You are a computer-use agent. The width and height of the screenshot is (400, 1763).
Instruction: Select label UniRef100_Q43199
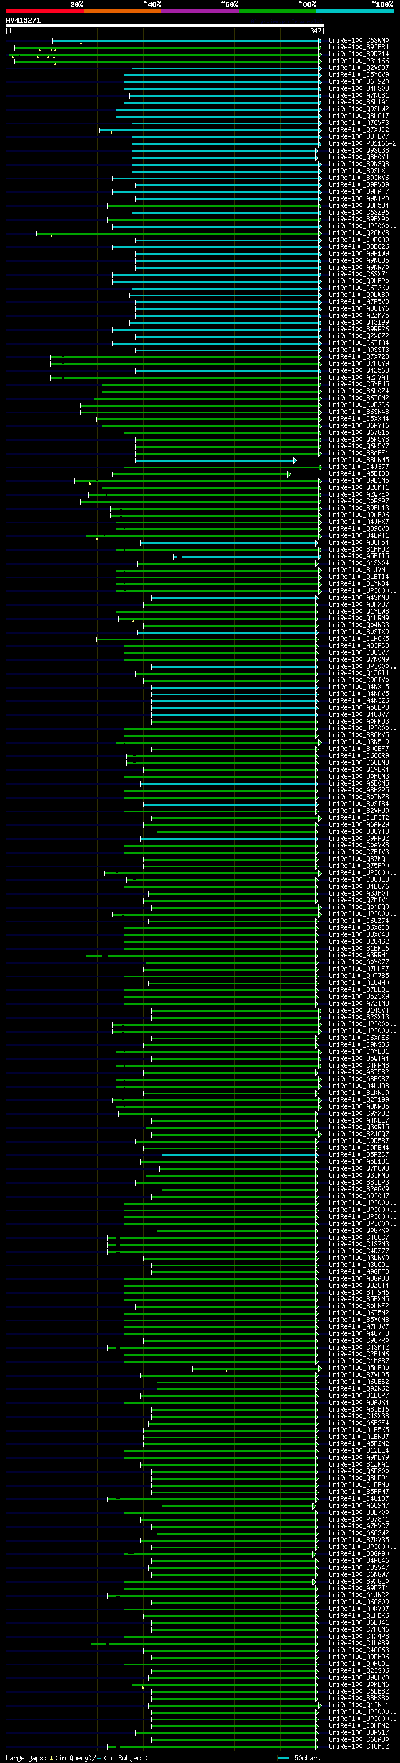tap(358, 323)
